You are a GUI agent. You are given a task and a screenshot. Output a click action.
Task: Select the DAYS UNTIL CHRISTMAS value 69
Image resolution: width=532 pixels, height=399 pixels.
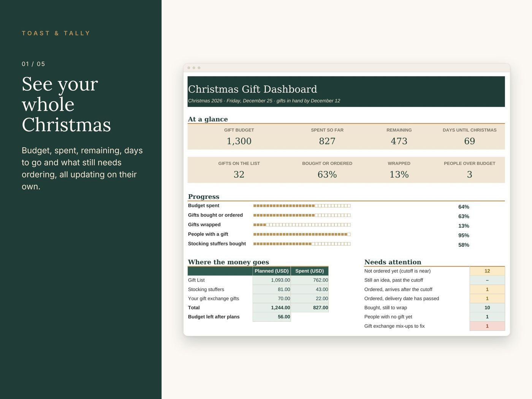470,141
